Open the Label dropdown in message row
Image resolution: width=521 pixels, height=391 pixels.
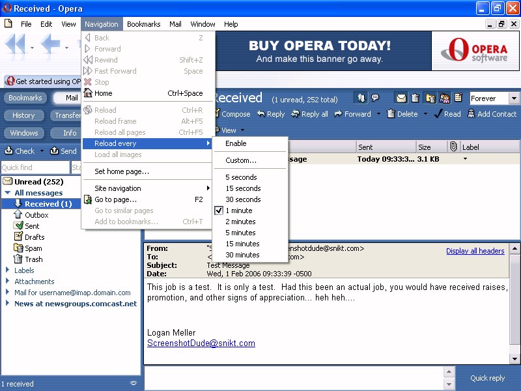point(465,159)
